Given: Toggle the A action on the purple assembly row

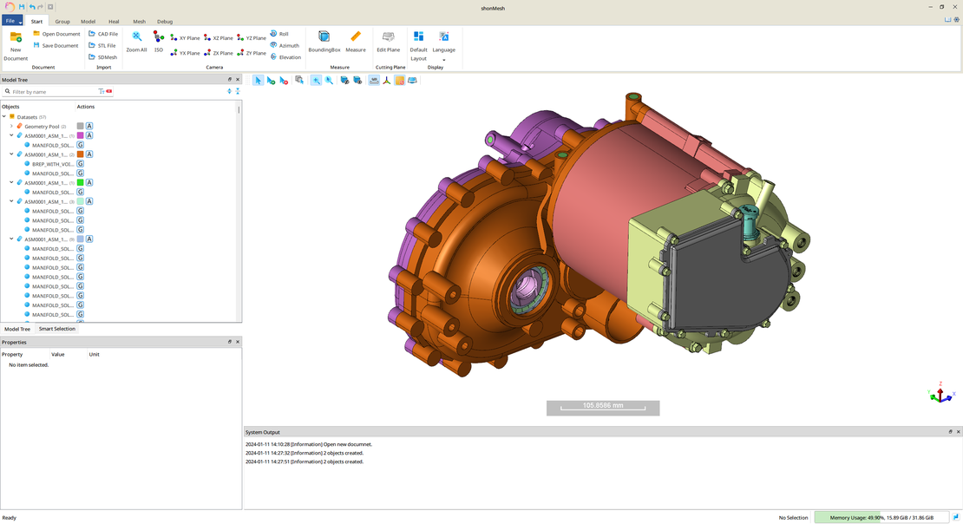Looking at the screenshot, I should point(89,135).
